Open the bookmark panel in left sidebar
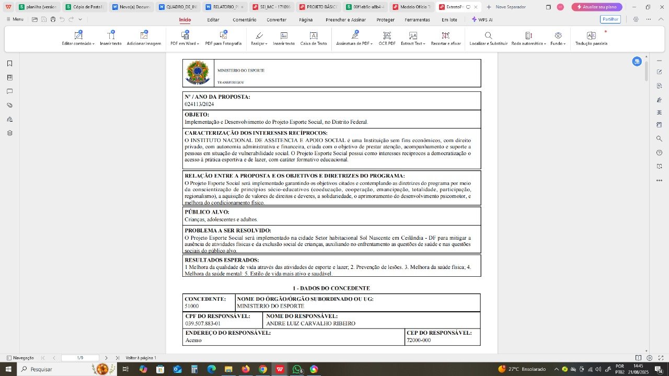Screen dimensions: 669x376 pos(9,64)
